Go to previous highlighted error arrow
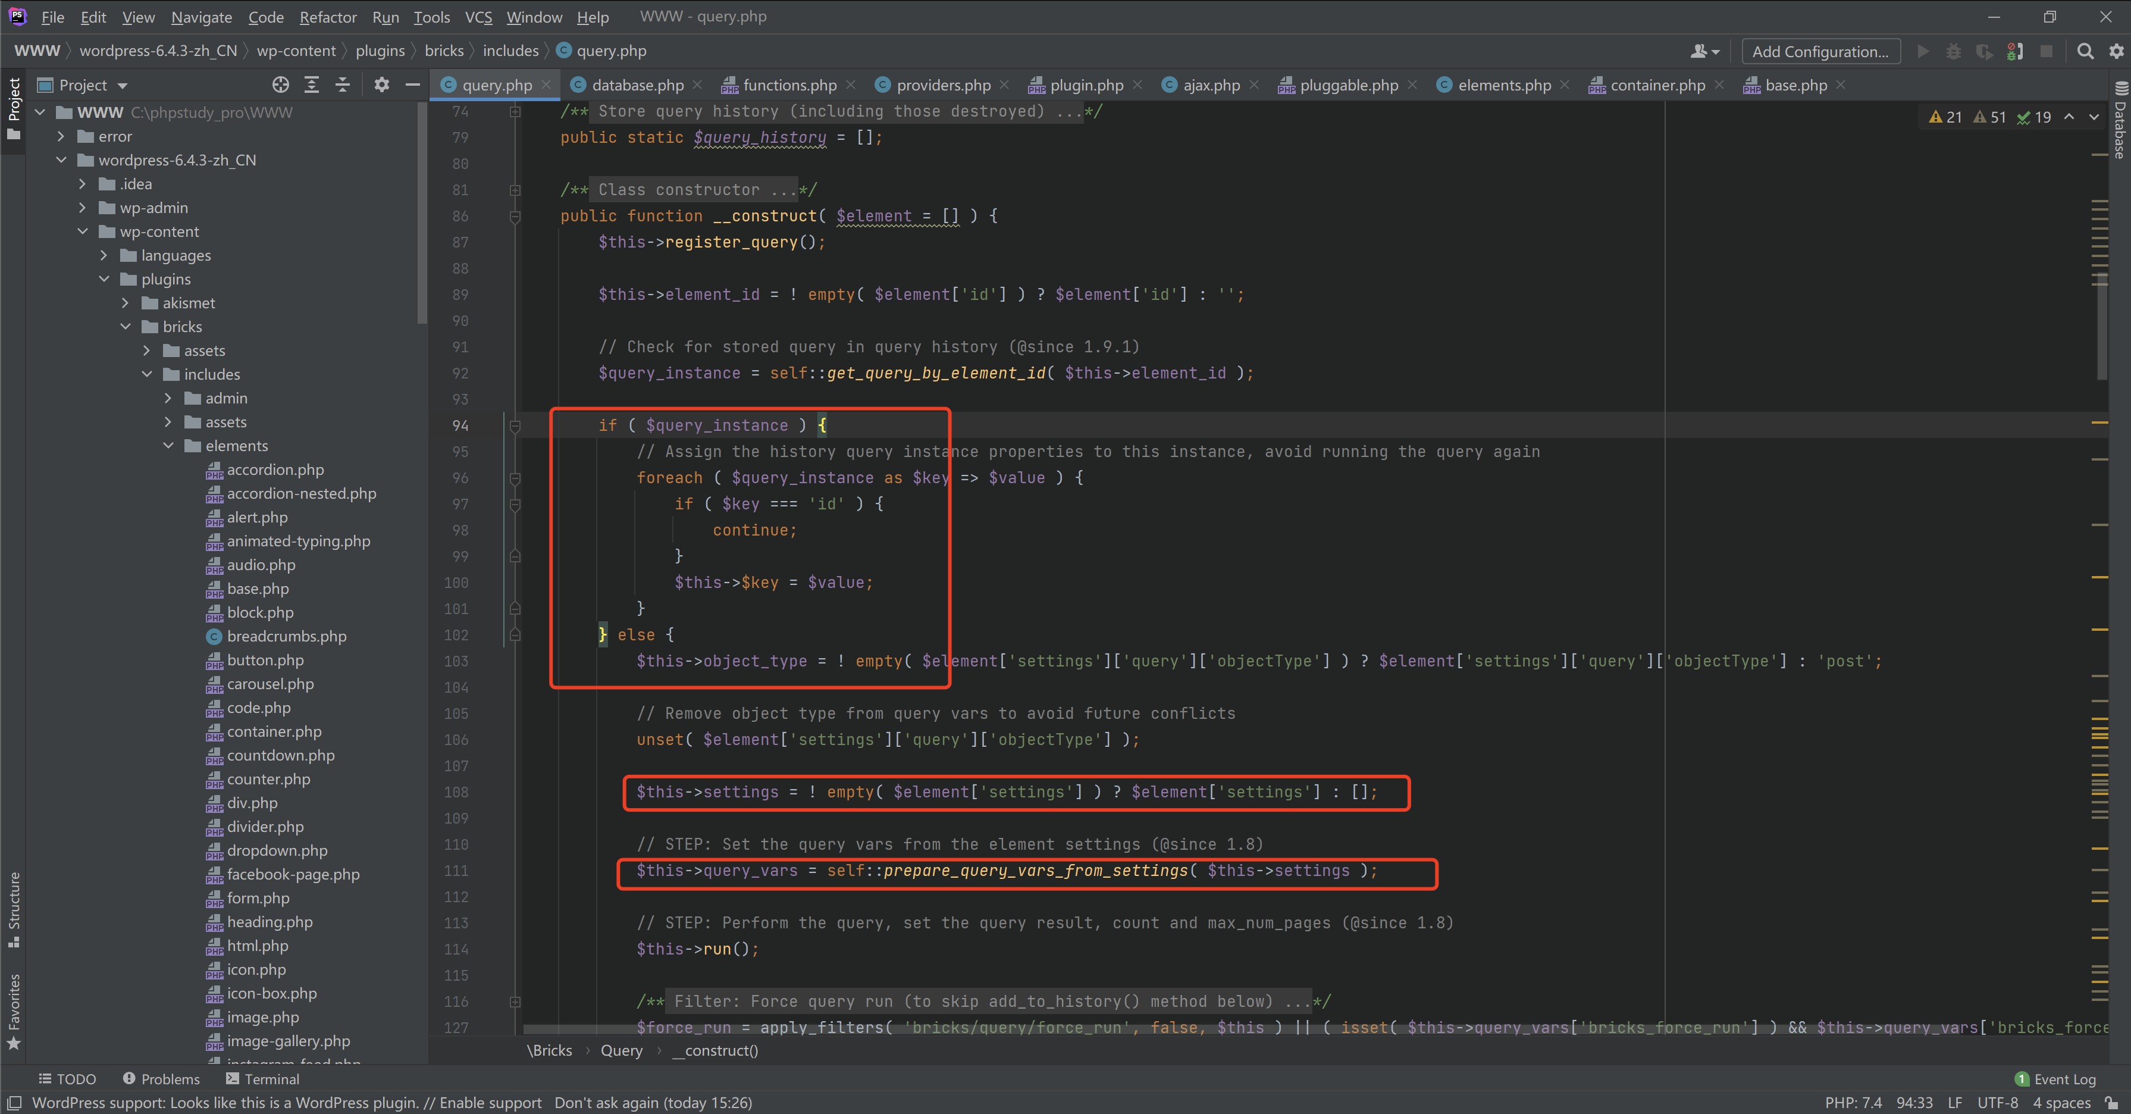2131x1114 pixels. pos(2069,117)
